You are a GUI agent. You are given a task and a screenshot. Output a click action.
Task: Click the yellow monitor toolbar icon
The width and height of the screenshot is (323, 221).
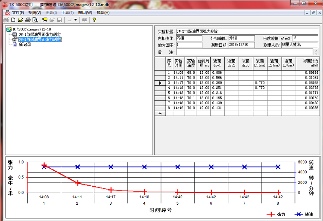click(45, 20)
